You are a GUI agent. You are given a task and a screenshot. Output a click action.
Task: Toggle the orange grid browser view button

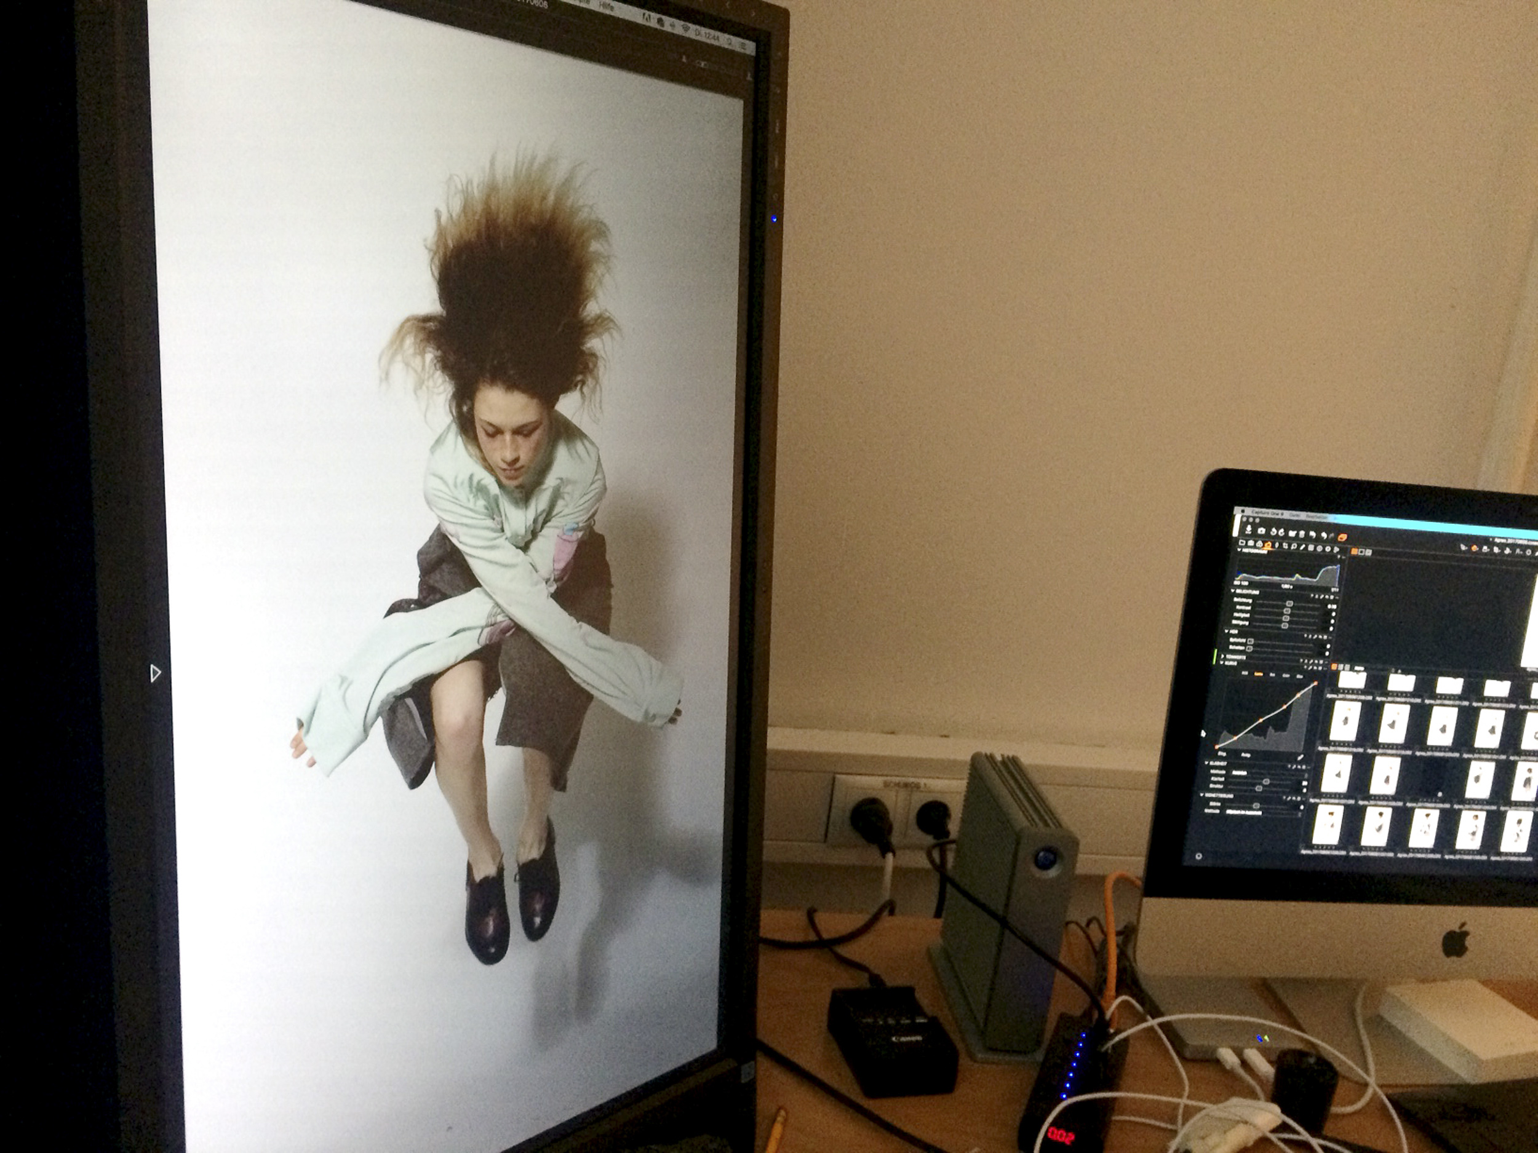point(1334,667)
